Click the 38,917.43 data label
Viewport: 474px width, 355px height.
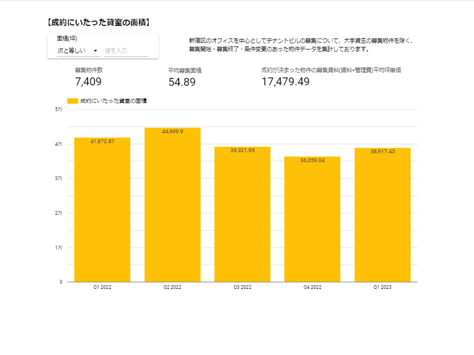click(382, 151)
